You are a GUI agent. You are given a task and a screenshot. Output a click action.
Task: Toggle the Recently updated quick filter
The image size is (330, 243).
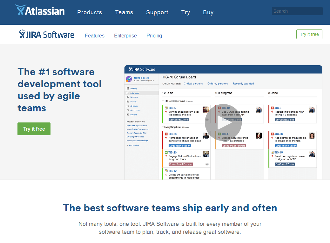pos(243,84)
